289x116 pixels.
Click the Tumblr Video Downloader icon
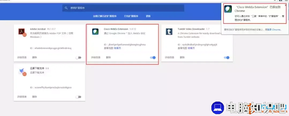click(x=169, y=32)
